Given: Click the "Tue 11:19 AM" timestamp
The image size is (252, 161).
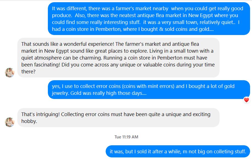Looking at the screenshot, I should [126, 137].
